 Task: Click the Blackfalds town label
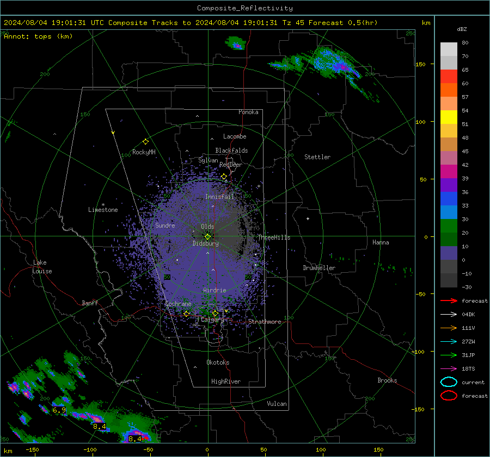[231, 151]
